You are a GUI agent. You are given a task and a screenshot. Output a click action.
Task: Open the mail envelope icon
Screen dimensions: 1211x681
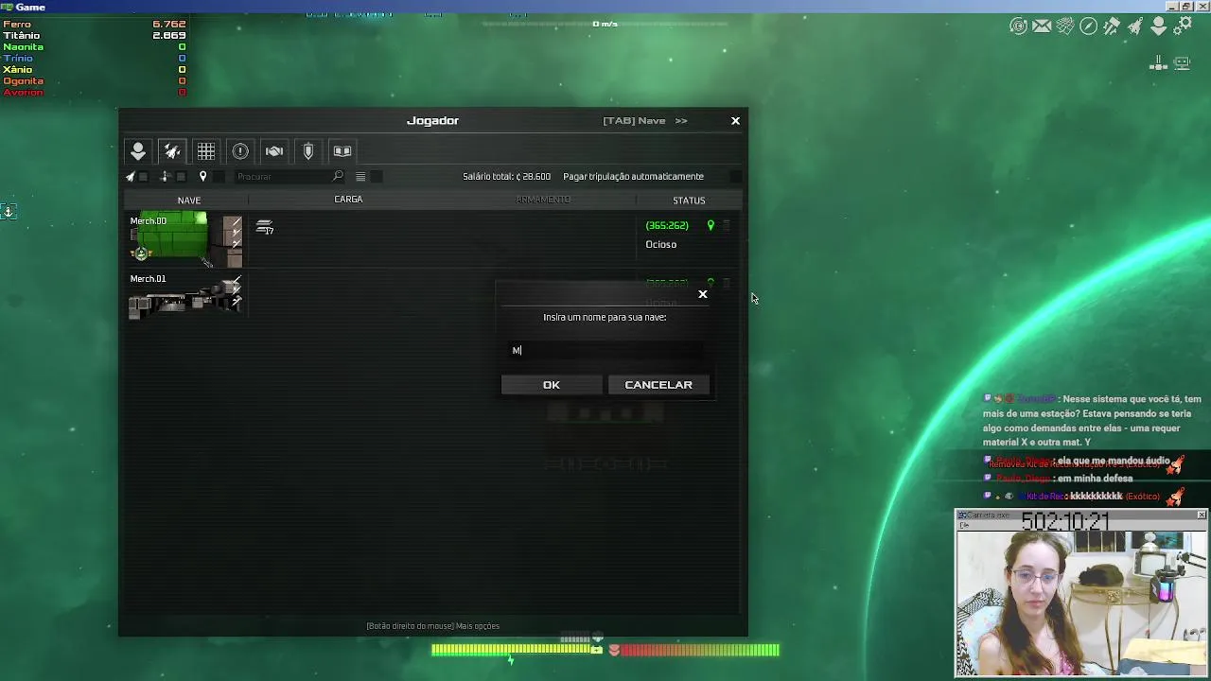(1042, 26)
